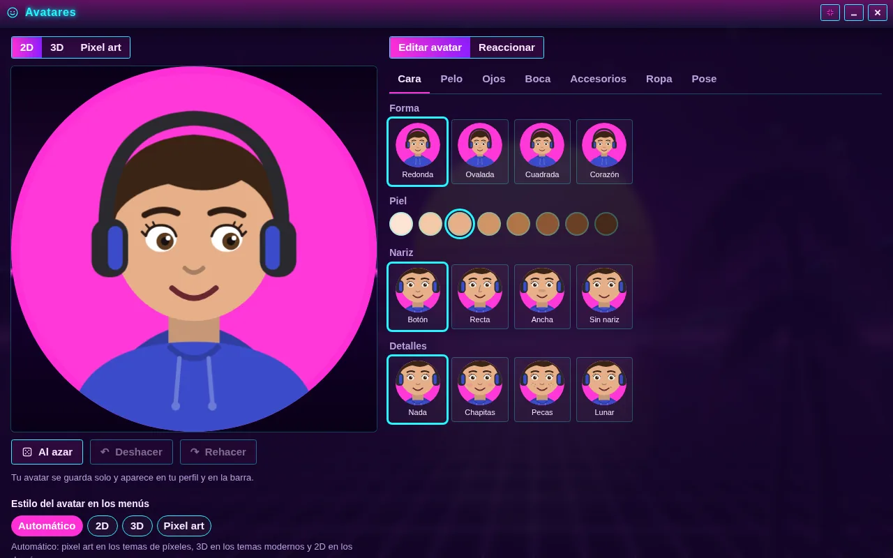Screen dimensions: 893x558
Task: Click the Avatares smiley app icon
Action: [13, 12]
